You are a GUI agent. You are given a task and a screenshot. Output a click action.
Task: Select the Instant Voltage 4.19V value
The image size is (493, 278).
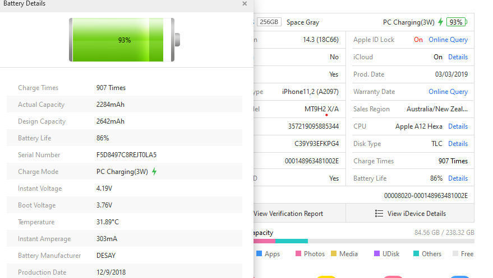pyautogui.click(x=104, y=189)
